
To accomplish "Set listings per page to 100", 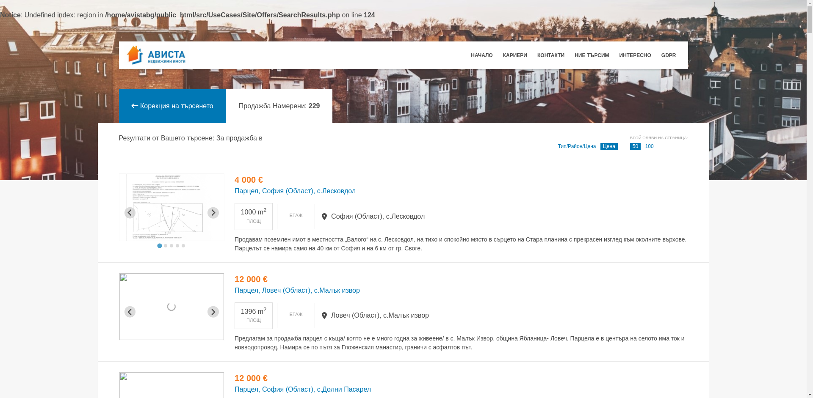I will pyautogui.click(x=649, y=146).
